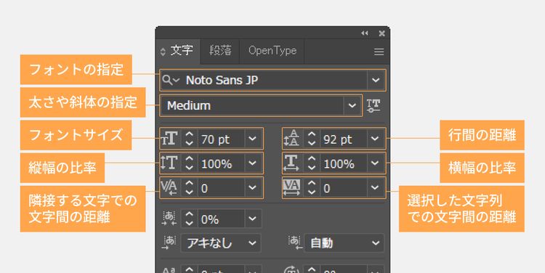Click the vertical scale icon
The image size is (545, 273).
click(169, 163)
